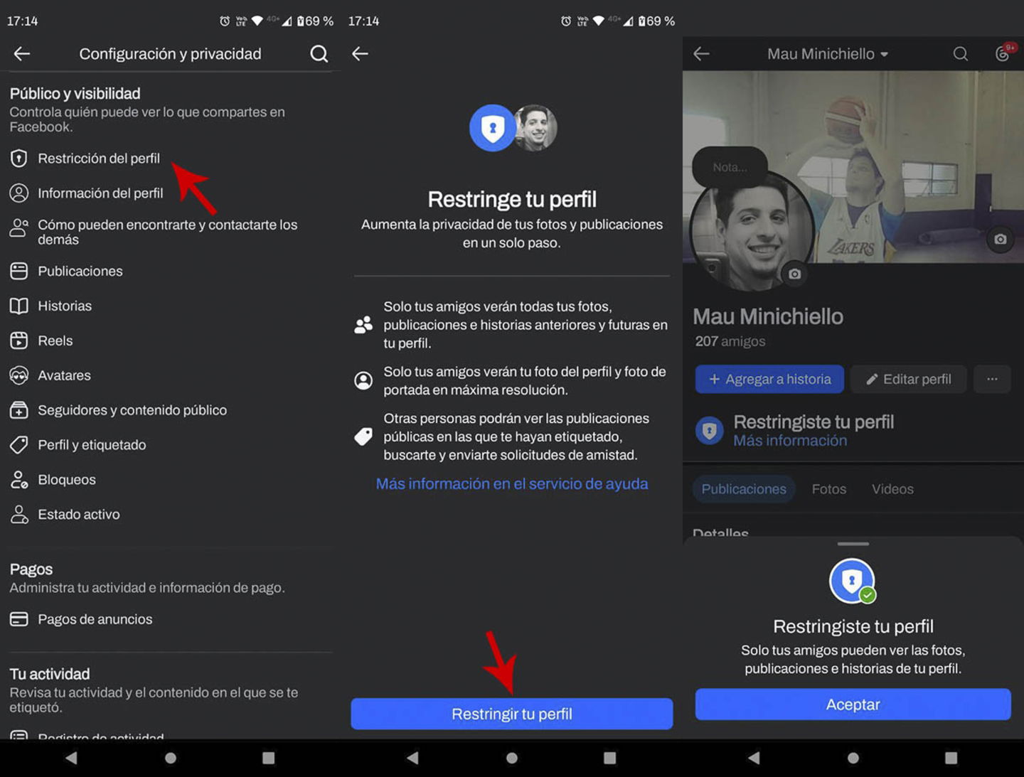Switch to the Fotos profile tab
This screenshot has width=1024, height=777.
coord(829,489)
